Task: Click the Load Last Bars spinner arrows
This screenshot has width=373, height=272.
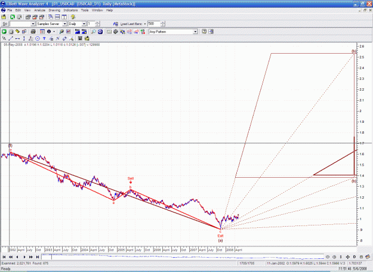Action: click(163, 24)
